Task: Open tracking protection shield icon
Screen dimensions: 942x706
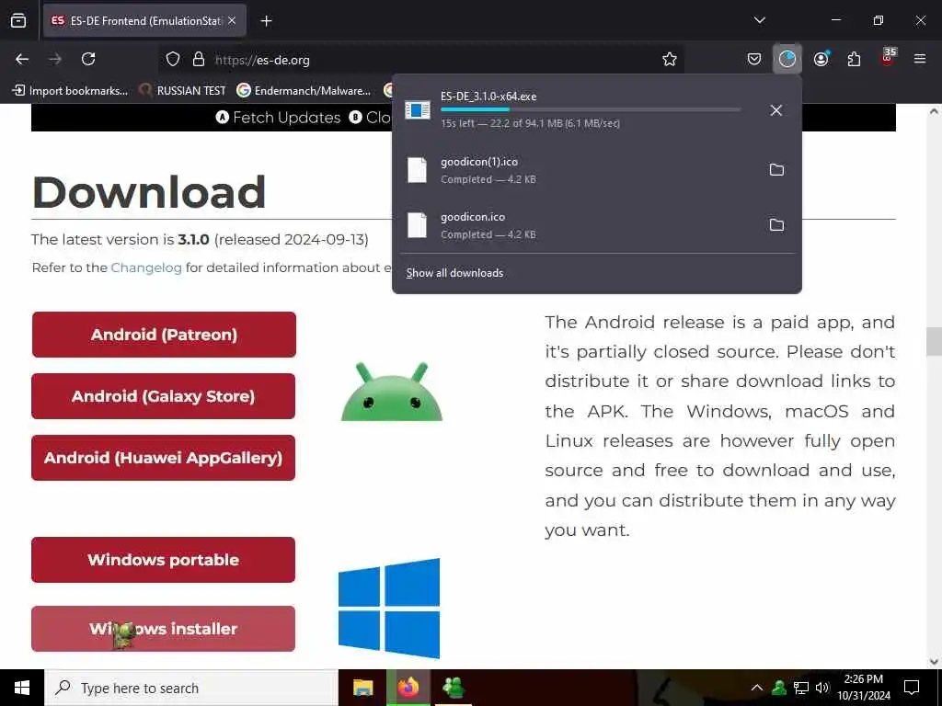Action: [x=173, y=59]
